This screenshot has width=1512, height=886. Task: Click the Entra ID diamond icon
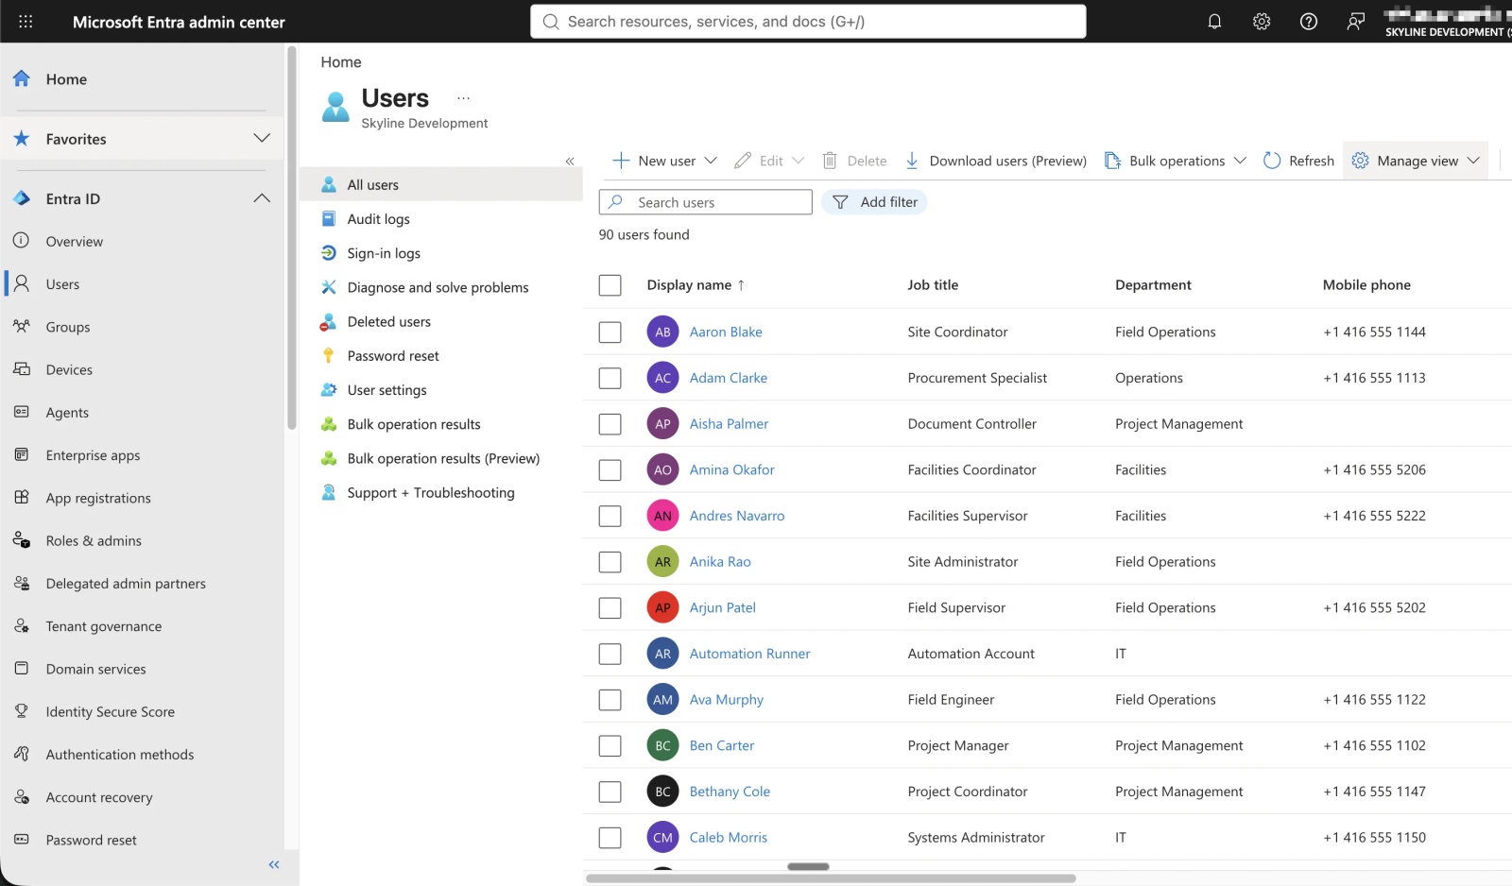coord(22,198)
